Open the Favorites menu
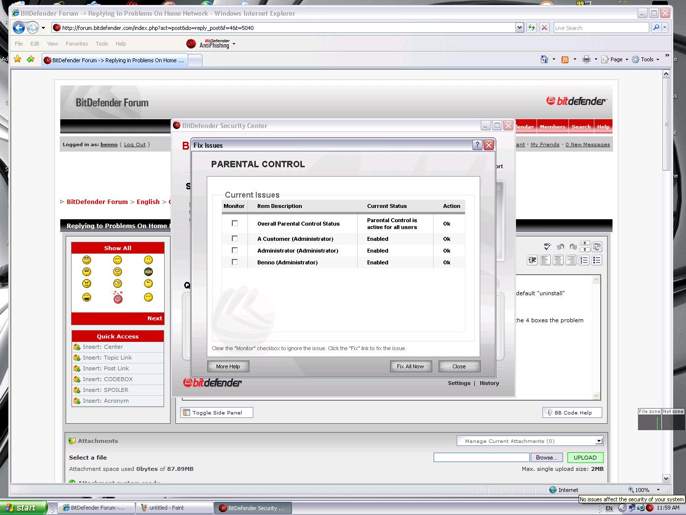Image resolution: width=686 pixels, height=515 pixels. 77,44
